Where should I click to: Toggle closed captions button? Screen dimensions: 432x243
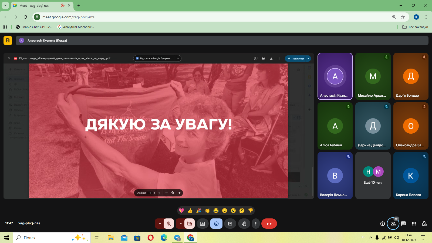[x=230, y=224]
